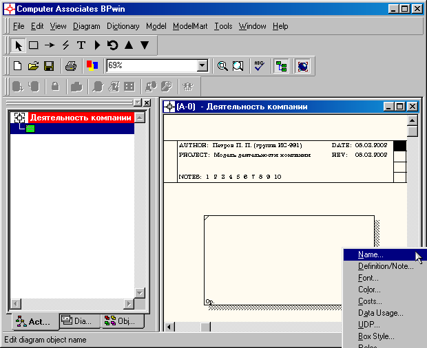The image size is (427, 348).
Task: Save the model with floppy icon
Action: pyautogui.click(x=49, y=66)
